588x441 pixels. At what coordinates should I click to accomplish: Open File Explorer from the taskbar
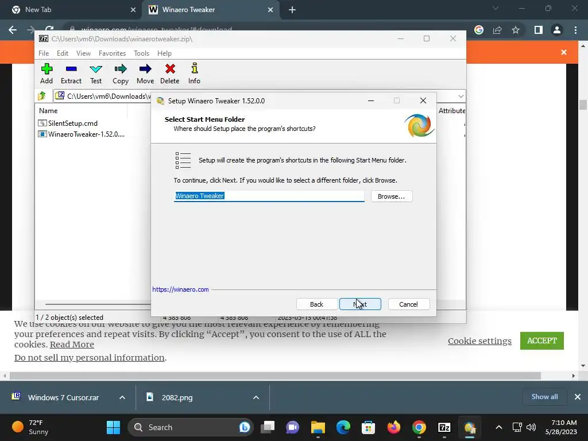click(318, 427)
